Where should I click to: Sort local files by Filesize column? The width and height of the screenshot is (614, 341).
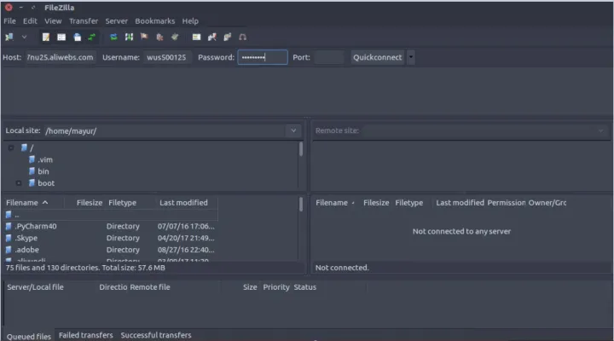[90, 203]
